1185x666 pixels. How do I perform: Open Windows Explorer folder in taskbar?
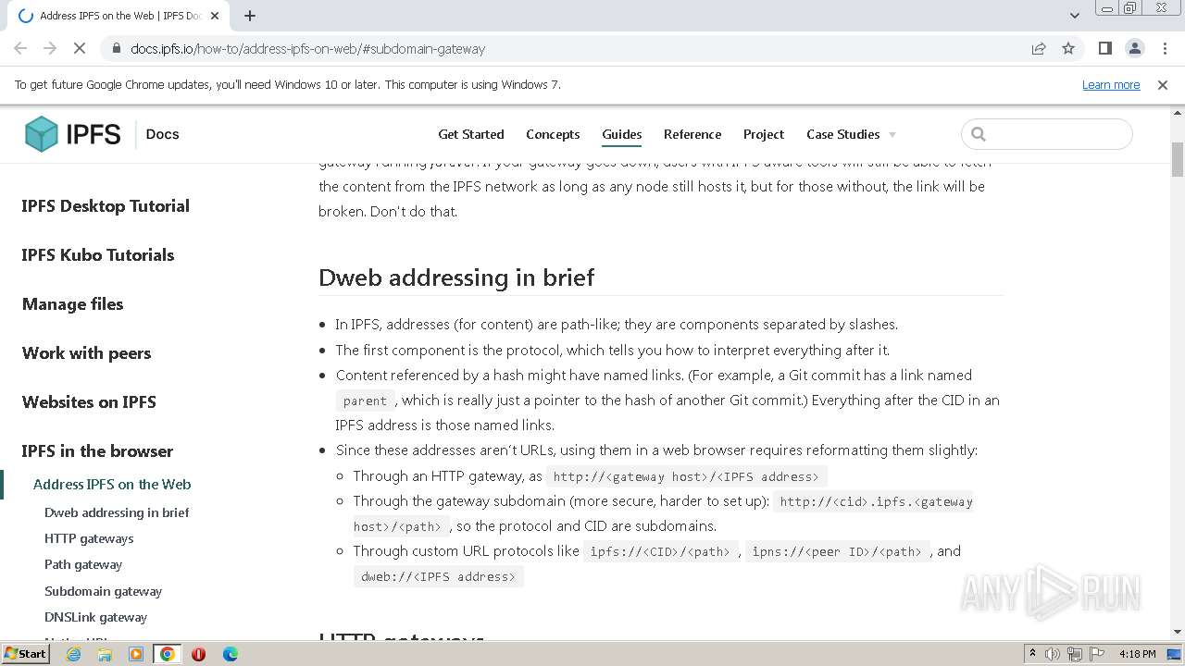pos(105,654)
